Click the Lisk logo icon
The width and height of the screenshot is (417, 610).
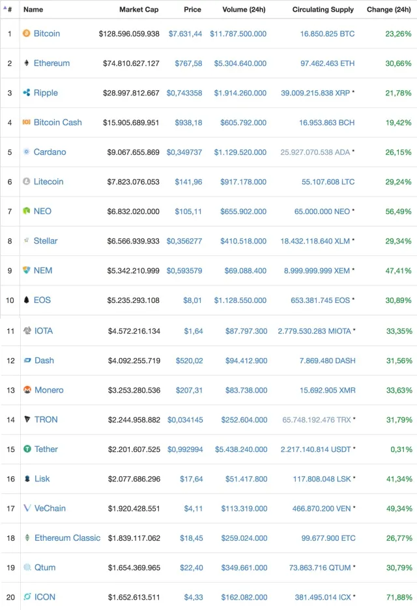pos(27,479)
